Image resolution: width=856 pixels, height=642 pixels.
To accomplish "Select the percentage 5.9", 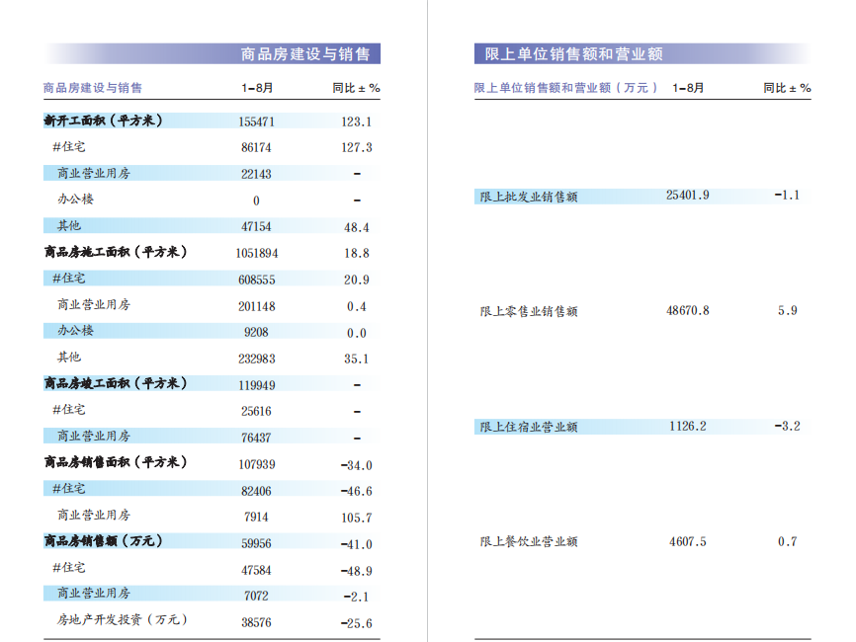I will (787, 310).
